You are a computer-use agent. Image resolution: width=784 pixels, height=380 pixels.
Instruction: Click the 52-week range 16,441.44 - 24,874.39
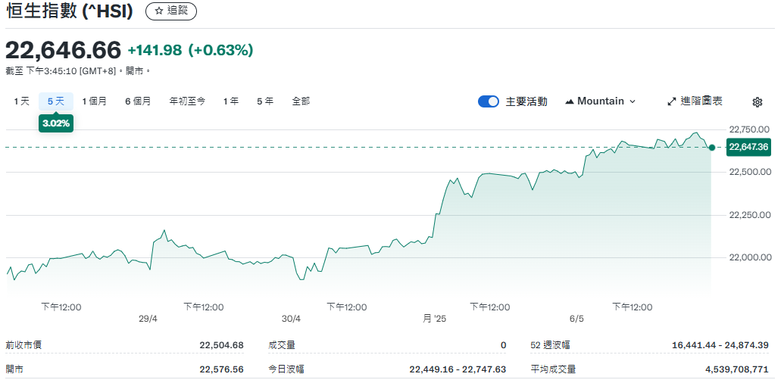[720, 345]
